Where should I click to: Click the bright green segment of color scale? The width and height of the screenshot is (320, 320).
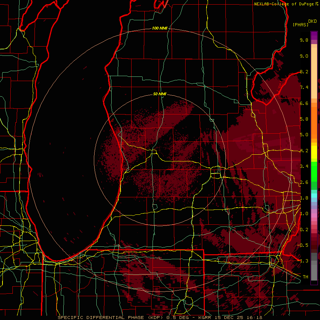point(314,172)
